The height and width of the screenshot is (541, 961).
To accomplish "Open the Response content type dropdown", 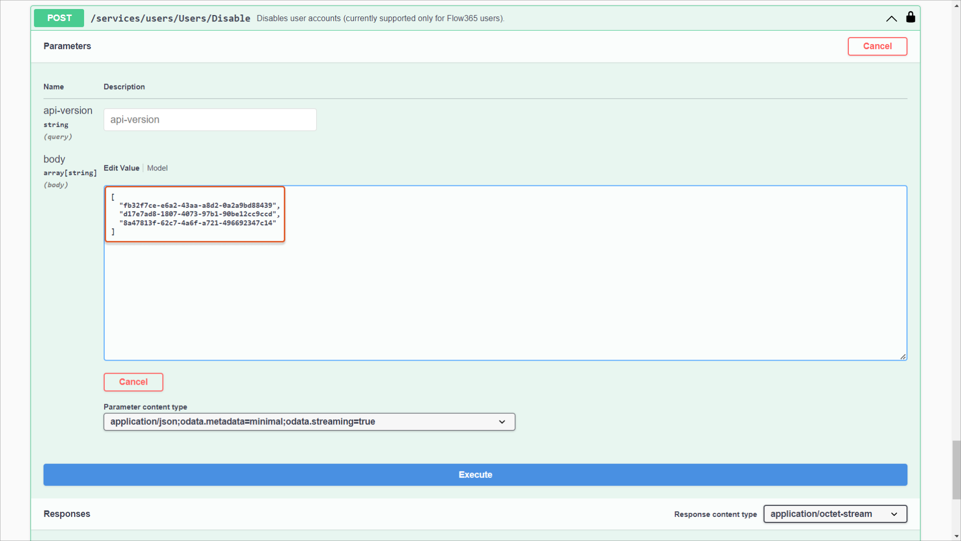I will coord(835,514).
